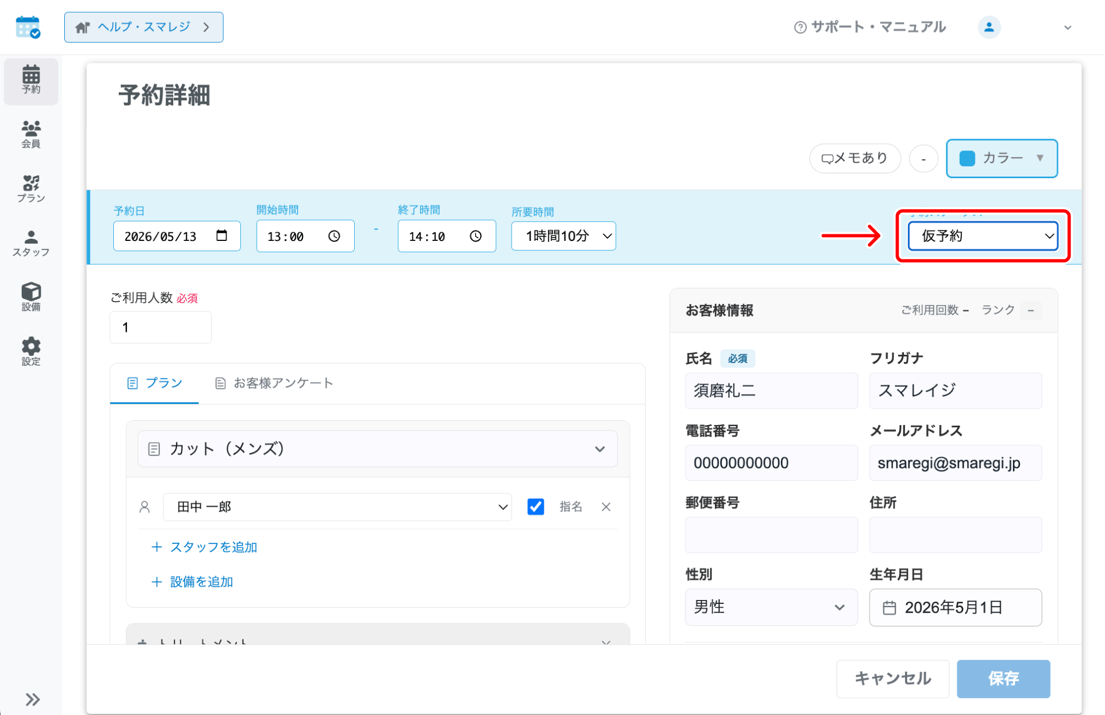Open サポート・マニュアル link
Image resolution: width=1105 pixels, height=715 pixels.
pyautogui.click(x=870, y=27)
